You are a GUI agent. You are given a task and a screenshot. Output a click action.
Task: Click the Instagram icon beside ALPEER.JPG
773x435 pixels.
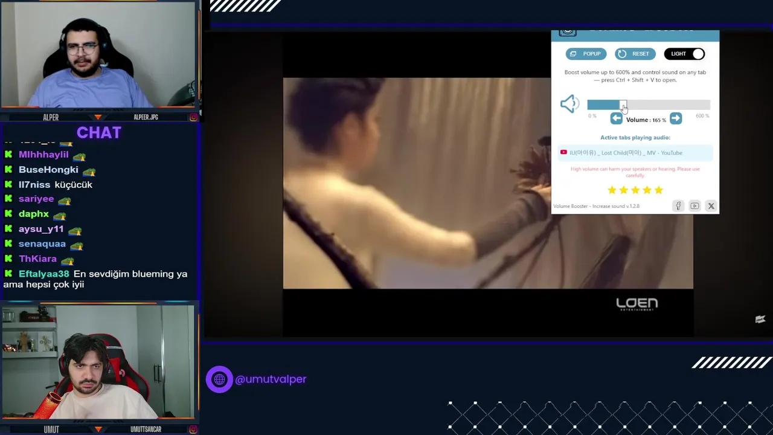click(193, 117)
